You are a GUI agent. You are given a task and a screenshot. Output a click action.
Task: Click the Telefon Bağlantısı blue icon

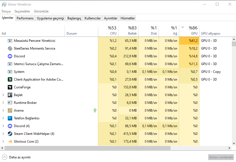(x=10, y=118)
